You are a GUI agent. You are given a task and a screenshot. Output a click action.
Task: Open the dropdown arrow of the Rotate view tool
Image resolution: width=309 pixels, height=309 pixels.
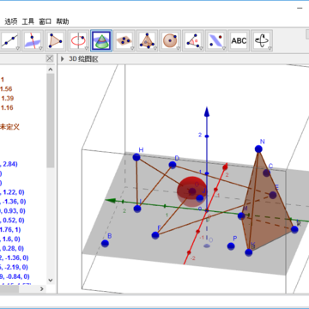269,48
